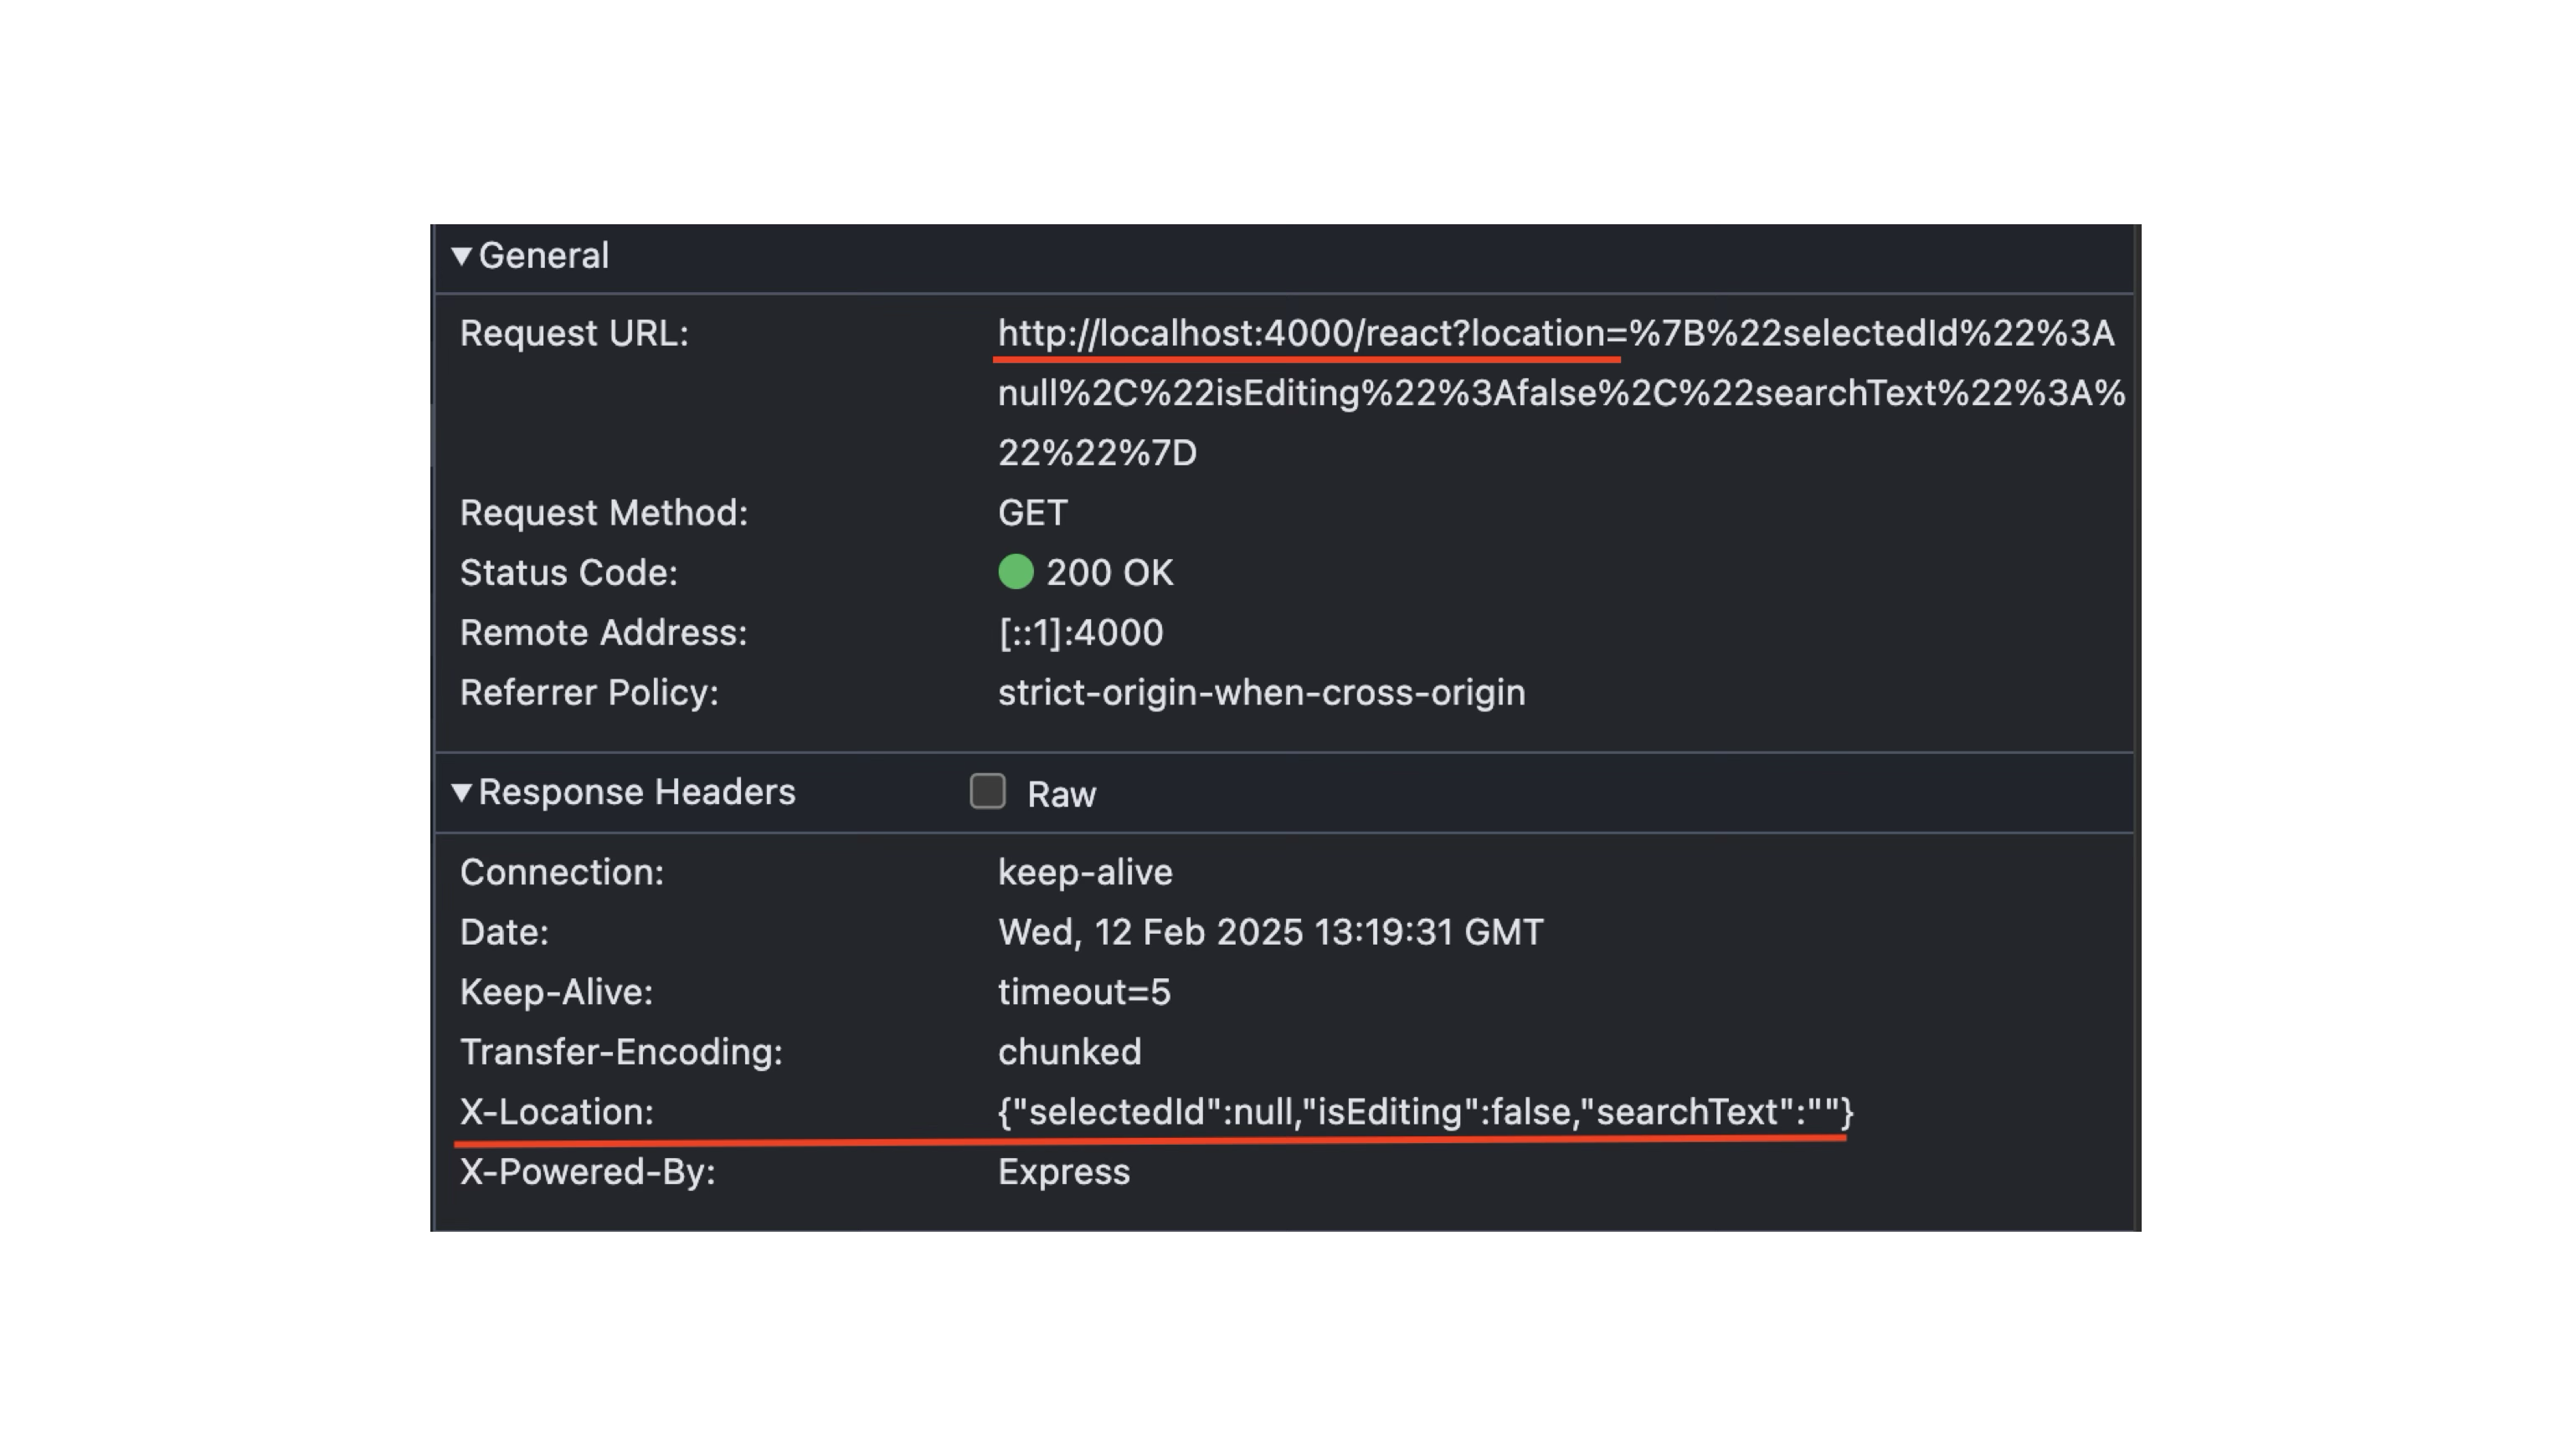
Task: Collapse the Response Headers section triangle
Action: pyautogui.click(x=461, y=793)
